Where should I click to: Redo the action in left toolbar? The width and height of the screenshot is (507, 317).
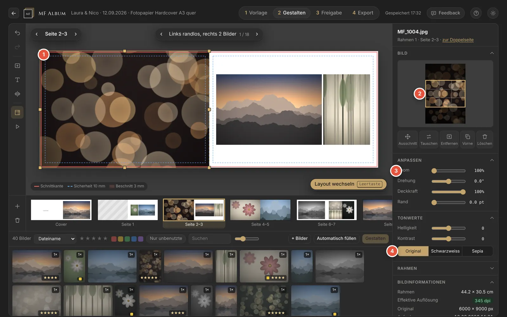(x=17, y=47)
